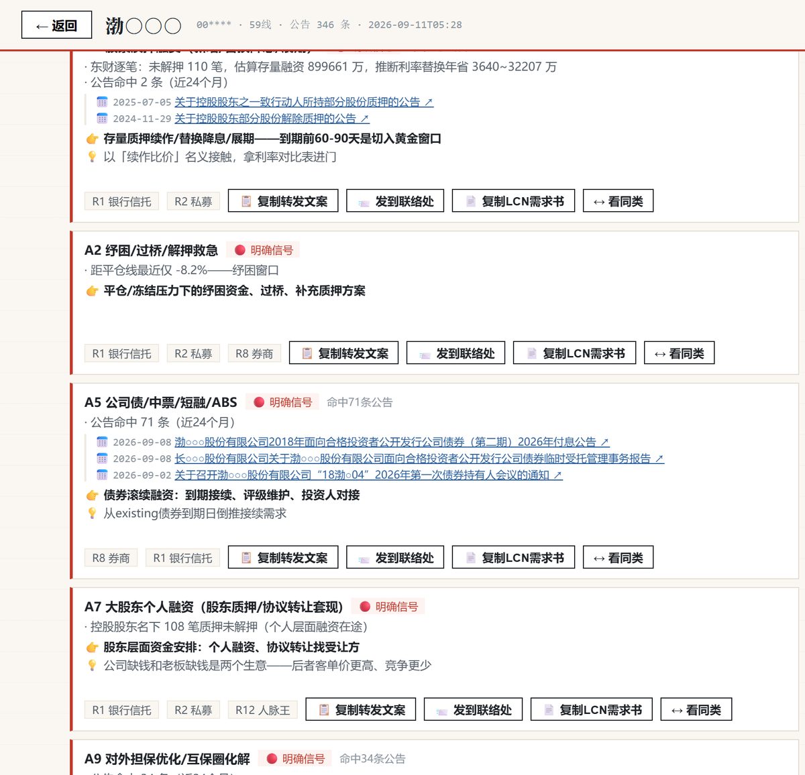
Task: Click 看同类 in the A5 公司债 card
Action: coord(619,558)
